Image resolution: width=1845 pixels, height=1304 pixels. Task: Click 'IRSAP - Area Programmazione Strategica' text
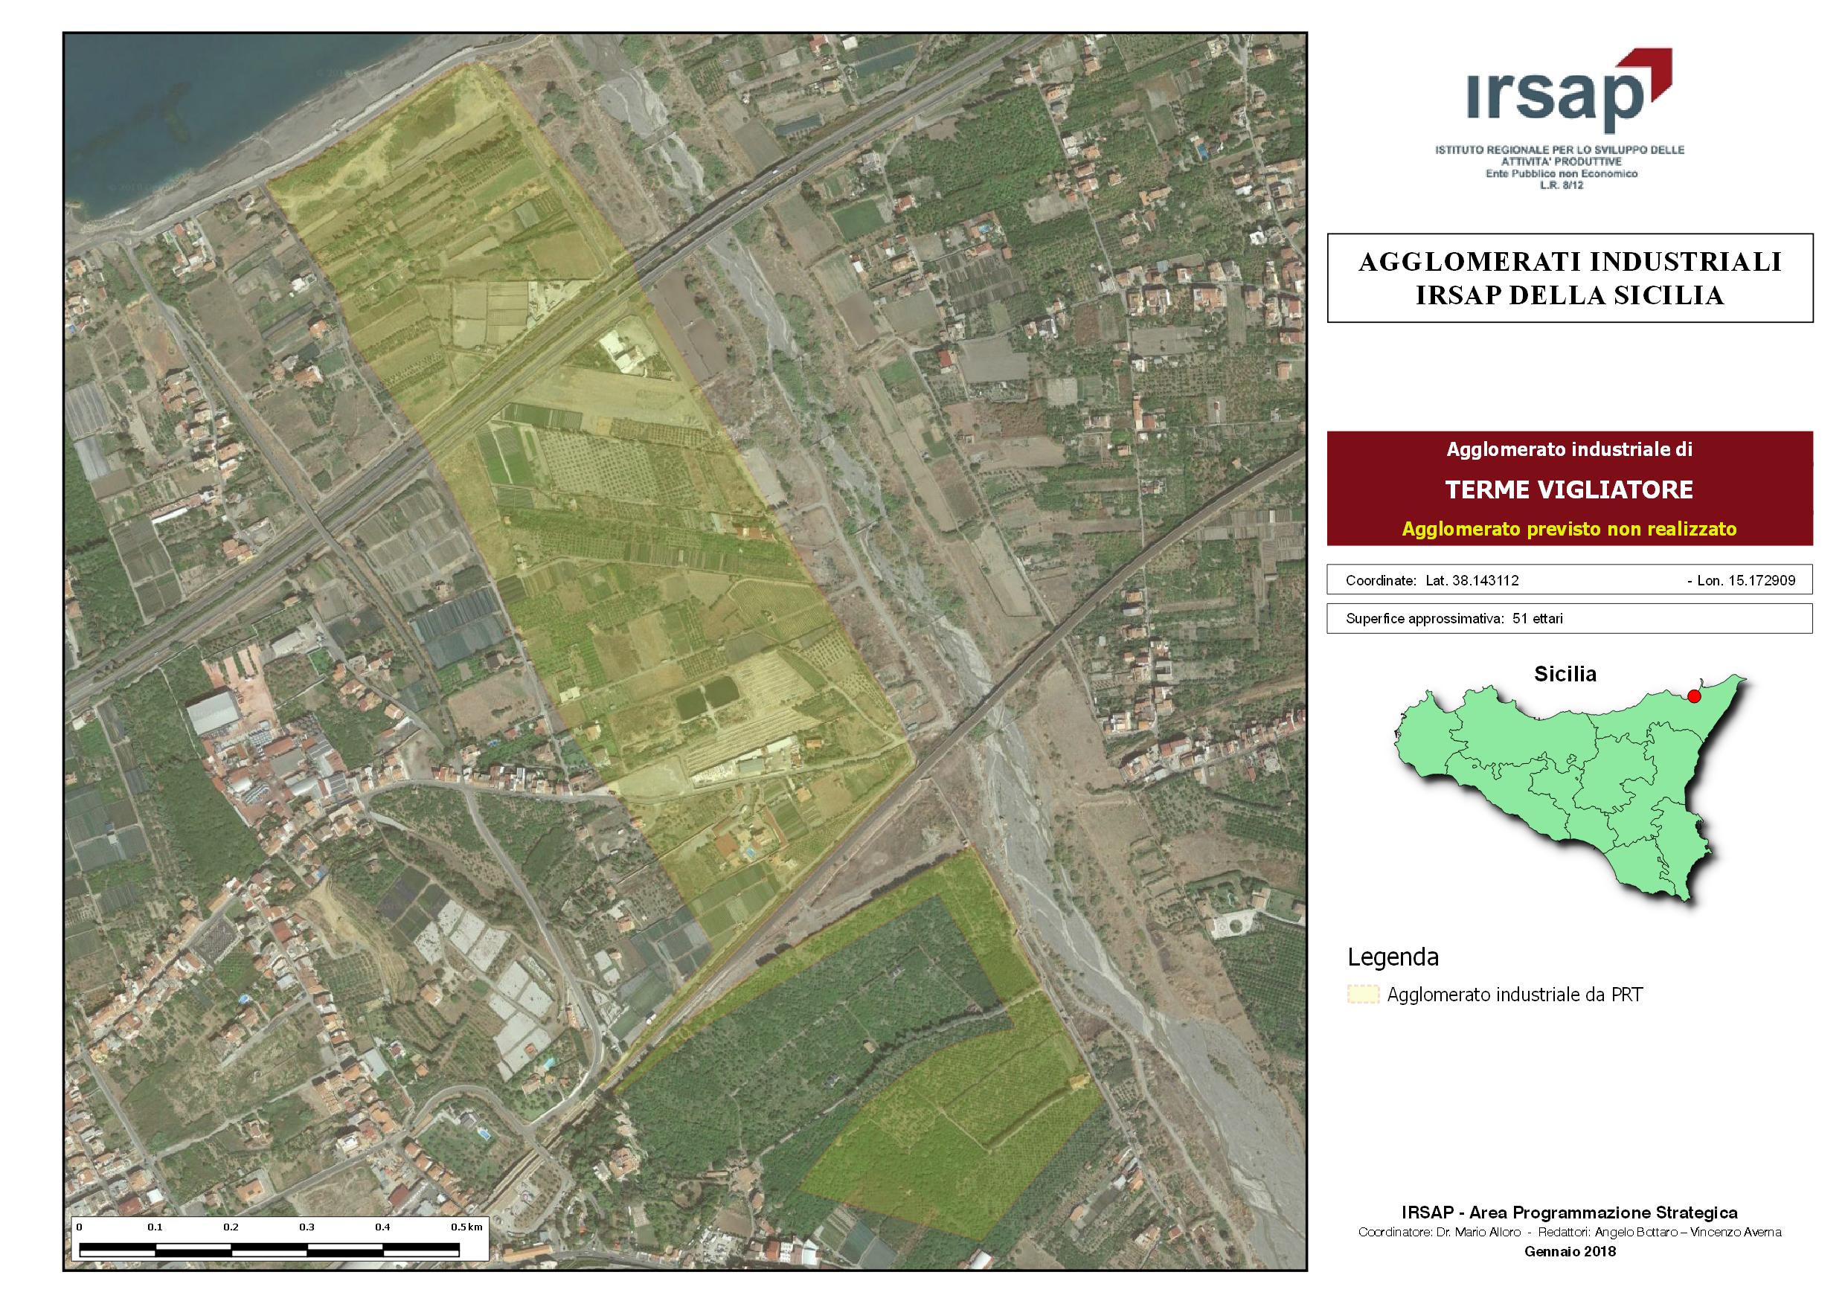1570,1213
